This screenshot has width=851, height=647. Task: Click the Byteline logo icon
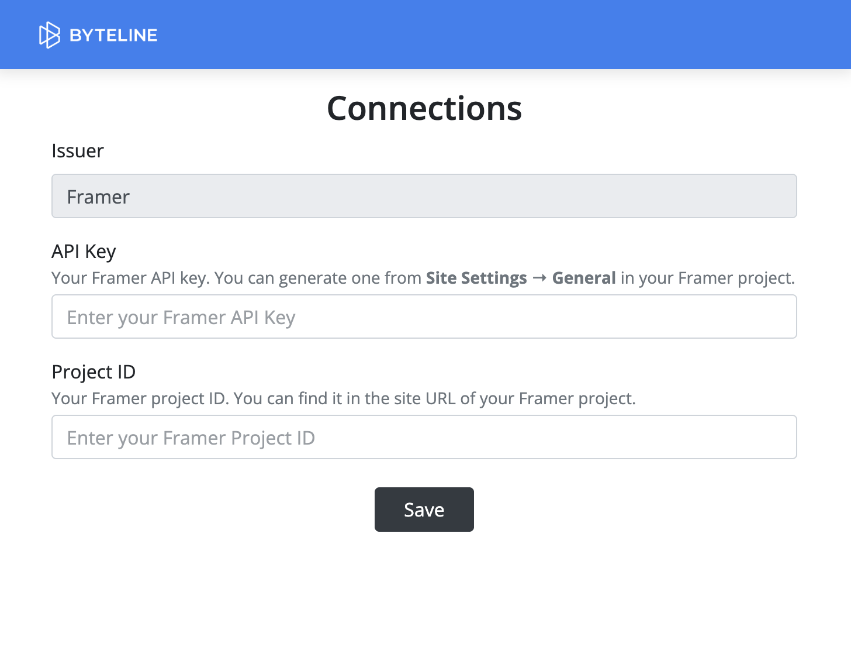[49, 35]
